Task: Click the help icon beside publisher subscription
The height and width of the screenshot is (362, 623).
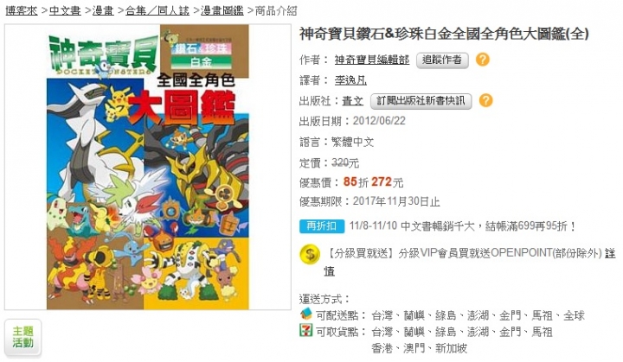Action: click(x=485, y=100)
